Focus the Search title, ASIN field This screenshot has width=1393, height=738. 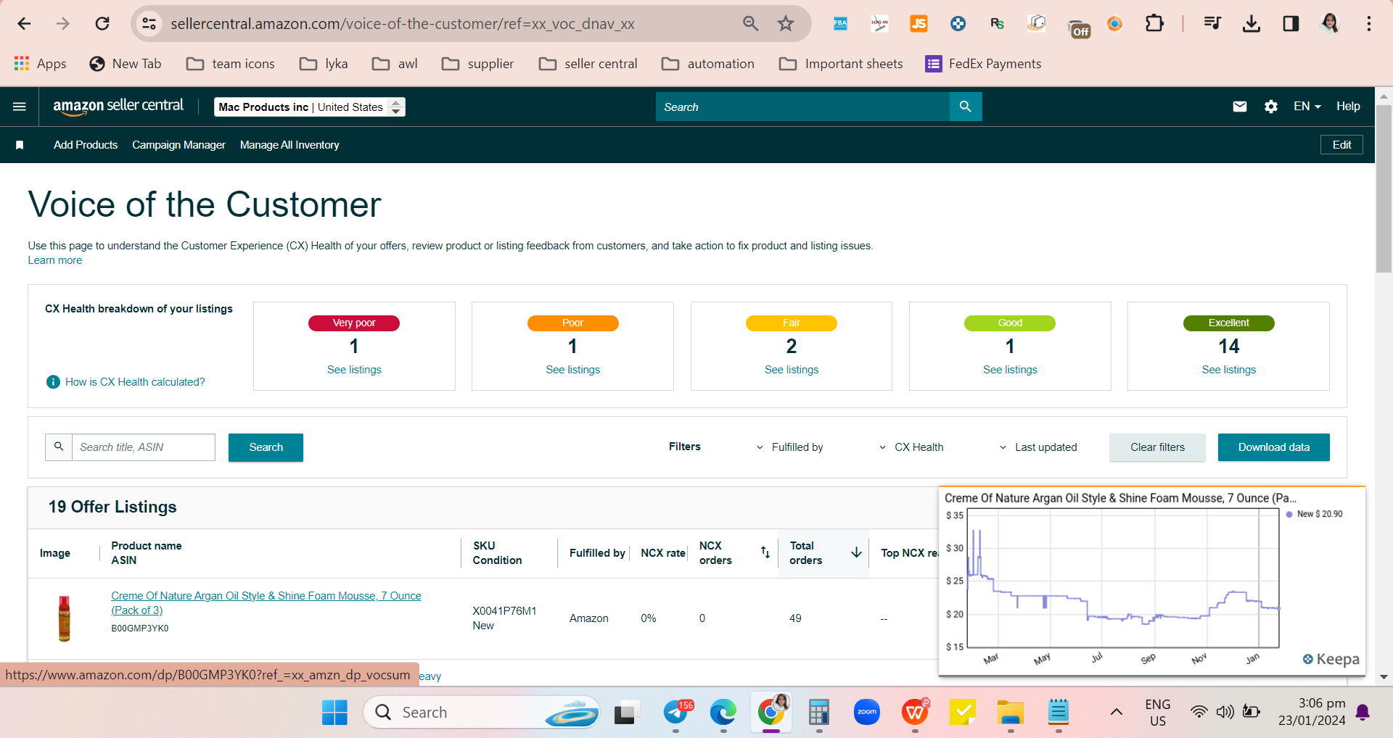[144, 447]
